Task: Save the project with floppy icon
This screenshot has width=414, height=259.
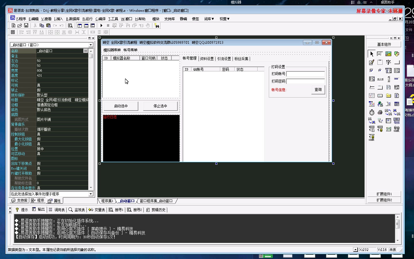Action: (x=26, y=26)
